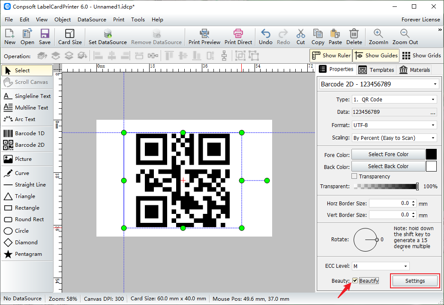This screenshot has height=305, width=444.
Task: Open the Object menu
Action: pos(63,20)
